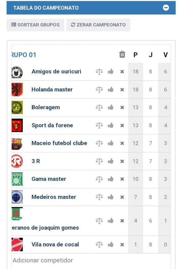Click the thumbs-up icon for Holanda master
This screenshot has width=182, height=269.
[111, 90]
